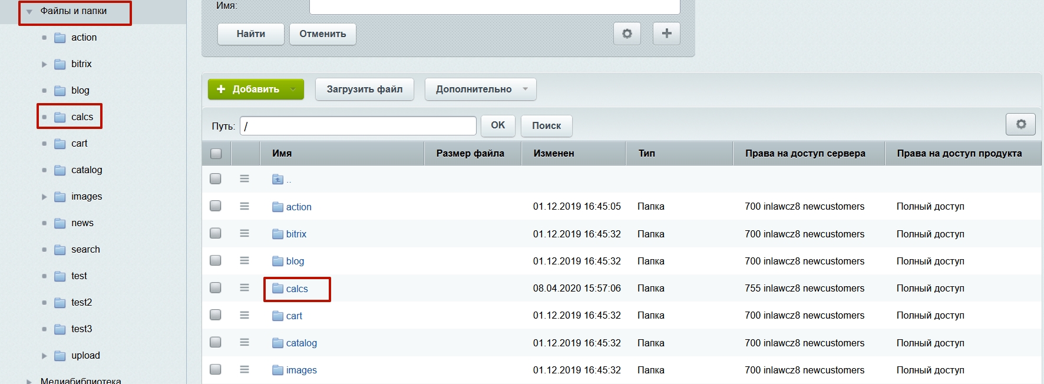Open the row actions menu for calcs

coord(245,288)
